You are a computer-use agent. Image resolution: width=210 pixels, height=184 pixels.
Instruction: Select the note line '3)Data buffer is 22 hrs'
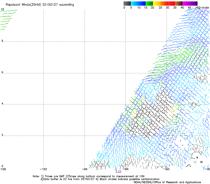coord(100,179)
